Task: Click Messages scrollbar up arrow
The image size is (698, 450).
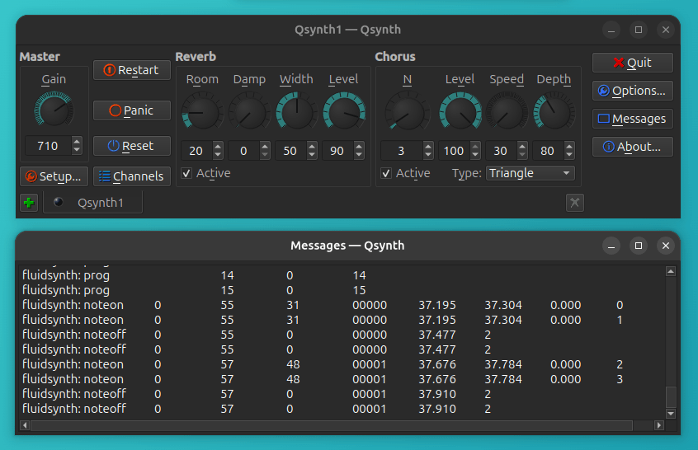Action: 671,271
